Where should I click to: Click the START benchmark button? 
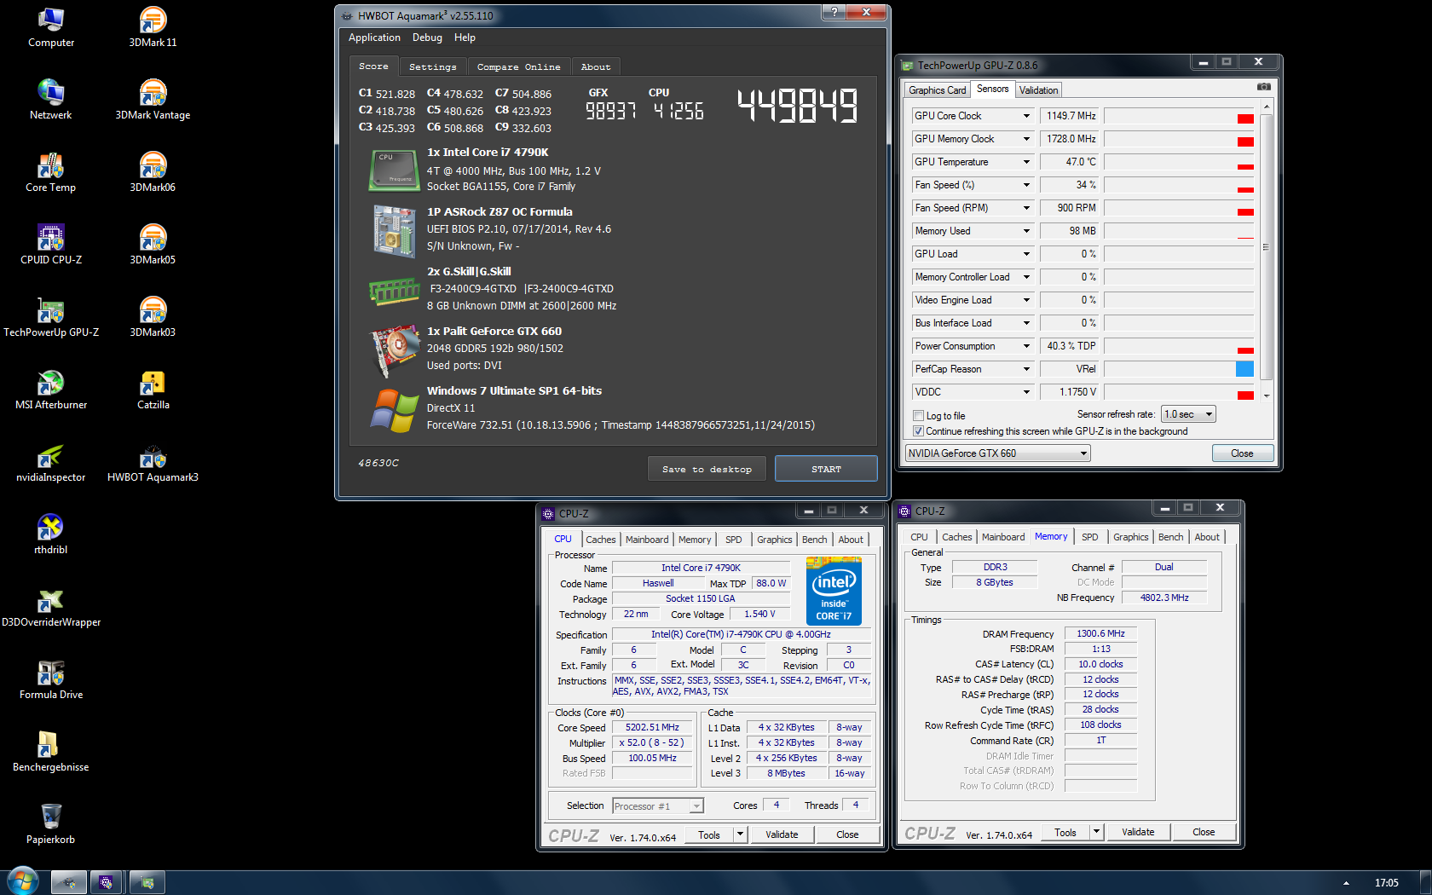pyautogui.click(x=826, y=469)
